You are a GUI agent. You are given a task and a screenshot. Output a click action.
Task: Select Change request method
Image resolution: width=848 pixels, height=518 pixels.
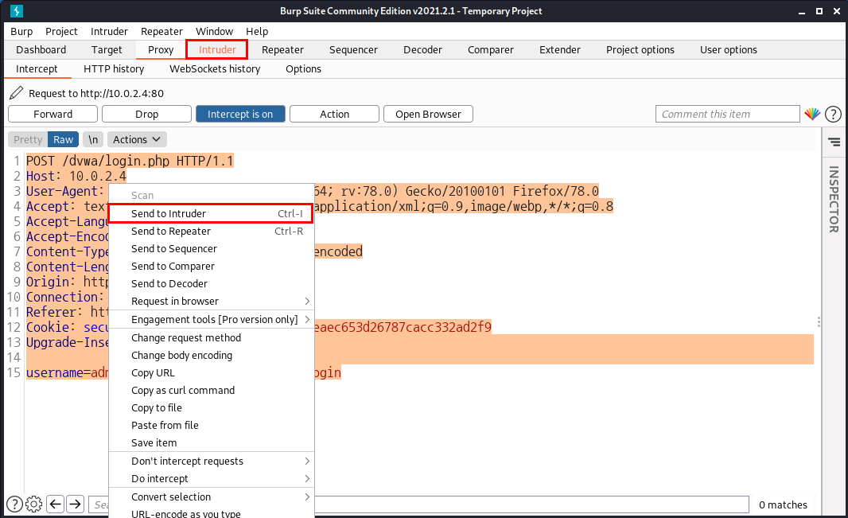click(212, 338)
